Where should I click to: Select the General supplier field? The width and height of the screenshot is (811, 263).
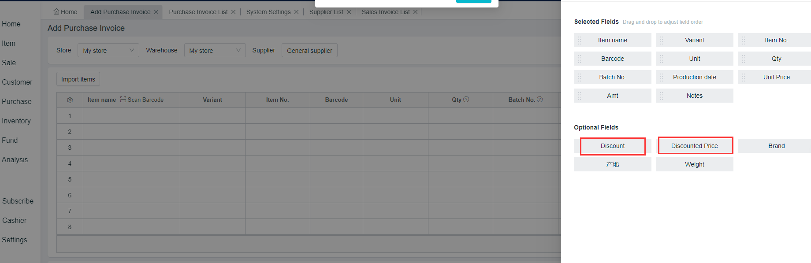tap(309, 51)
